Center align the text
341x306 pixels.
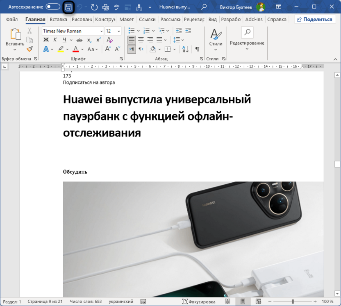[x=141, y=40]
